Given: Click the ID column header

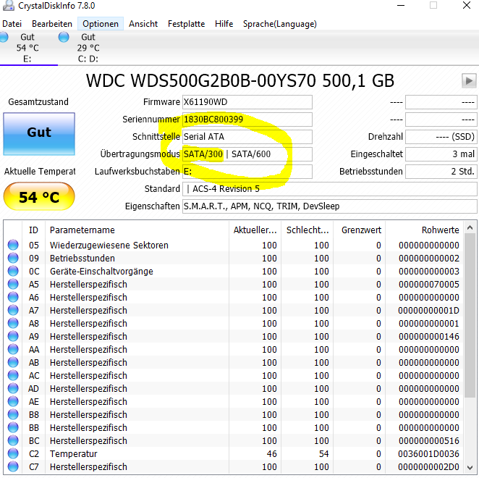Looking at the screenshot, I should (x=33, y=230).
